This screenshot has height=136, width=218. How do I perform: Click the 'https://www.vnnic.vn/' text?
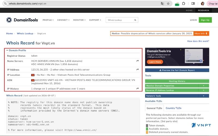click(80, 130)
